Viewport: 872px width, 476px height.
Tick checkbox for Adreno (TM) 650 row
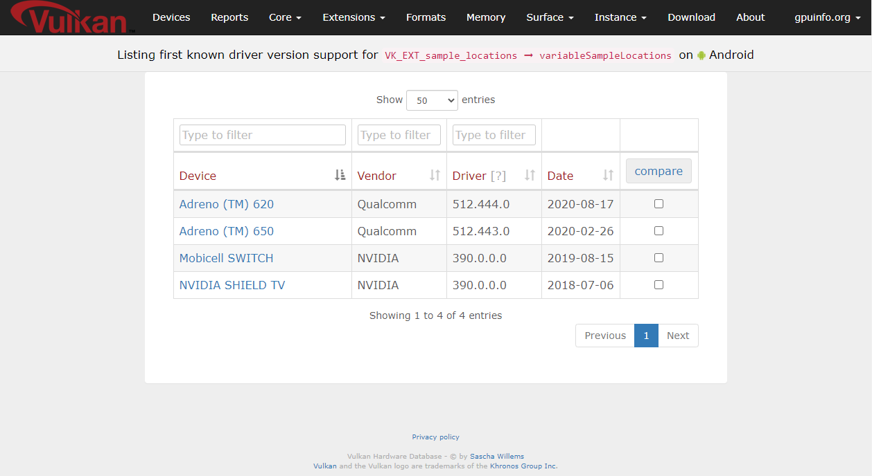[659, 230]
